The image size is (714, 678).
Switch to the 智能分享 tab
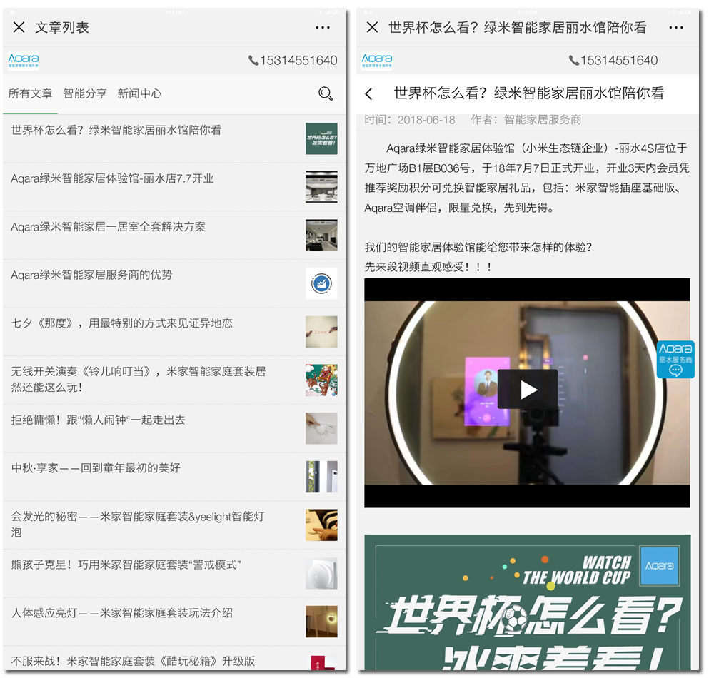tap(85, 93)
